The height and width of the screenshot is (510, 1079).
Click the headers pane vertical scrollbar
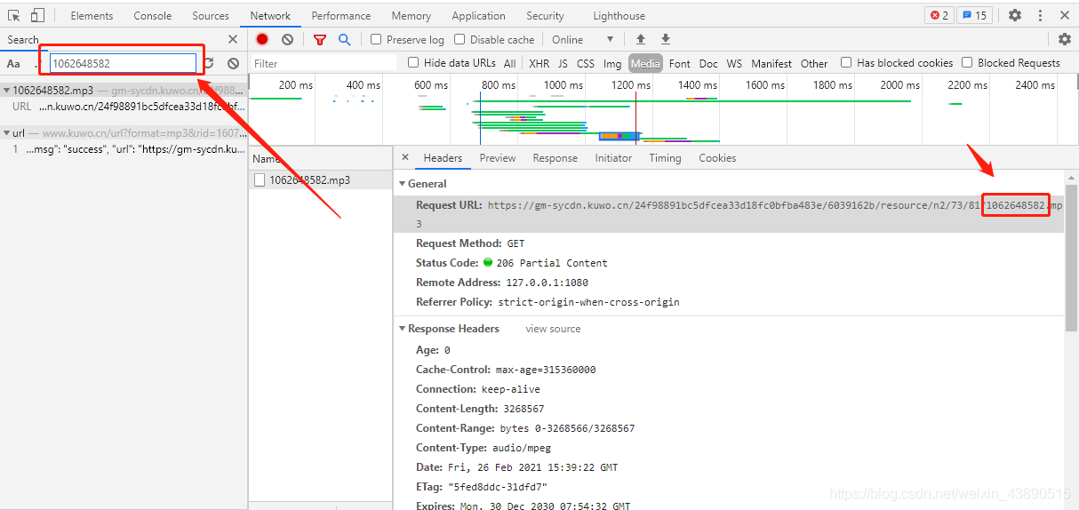pyautogui.click(x=1072, y=258)
